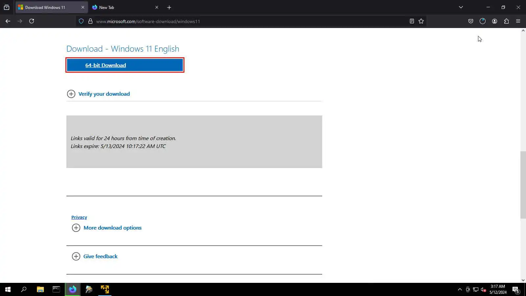Open the taskbar clock and date
This screenshot has width=526, height=296.
click(x=498, y=289)
